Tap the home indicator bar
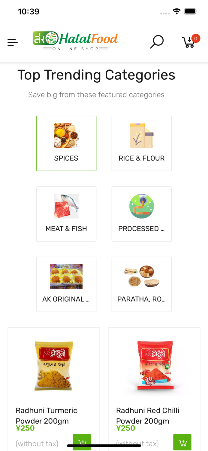The image size is (208, 451). 104,445
